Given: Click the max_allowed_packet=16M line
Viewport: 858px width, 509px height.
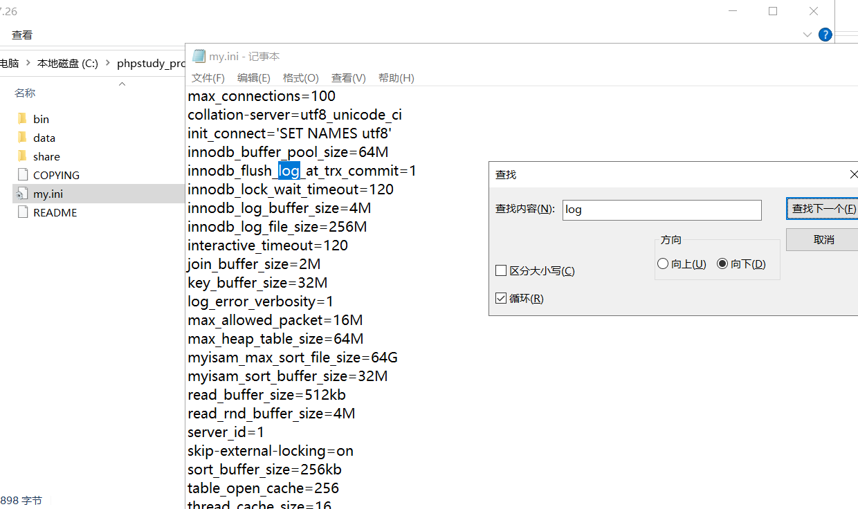Looking at the screenshot, I should [275, 320].
